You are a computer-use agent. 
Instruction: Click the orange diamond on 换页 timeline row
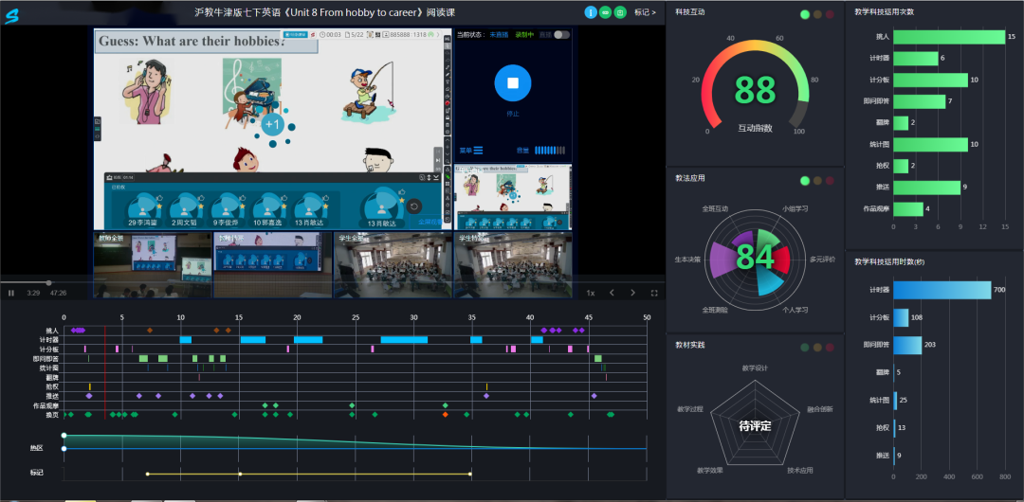click(x=445, y=415)
